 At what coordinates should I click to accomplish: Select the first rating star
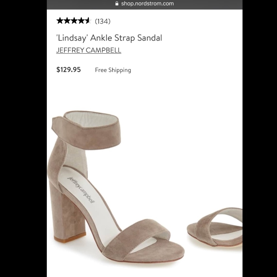[60, 20]
